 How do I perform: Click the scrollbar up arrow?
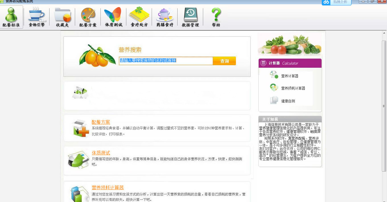coord(384,33)
